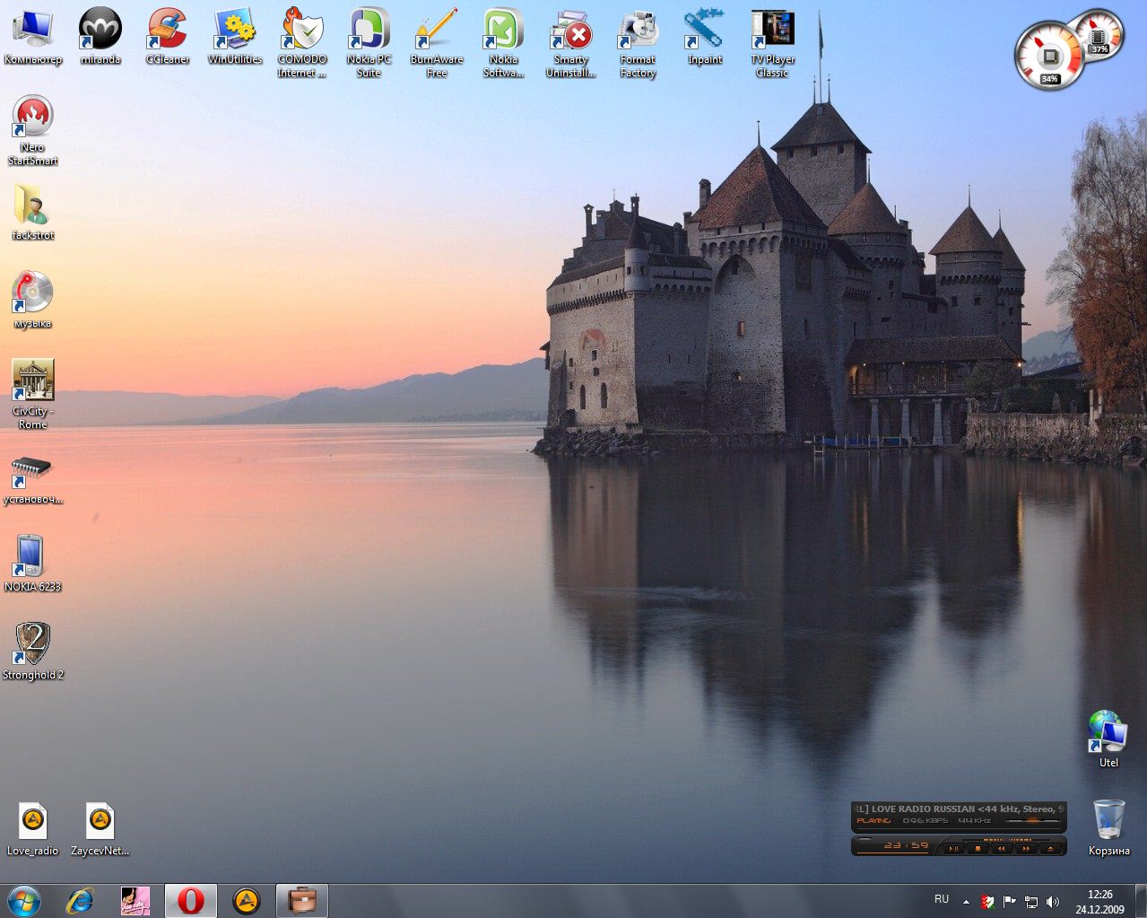Viewport: 1147px width, 918px height.
Task: Open the Nero StartSmart shortcut
Action: [x=33, y=118]
